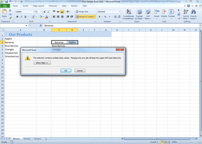
Task: Toggle Italic formatting
Action: coord(21,17)
